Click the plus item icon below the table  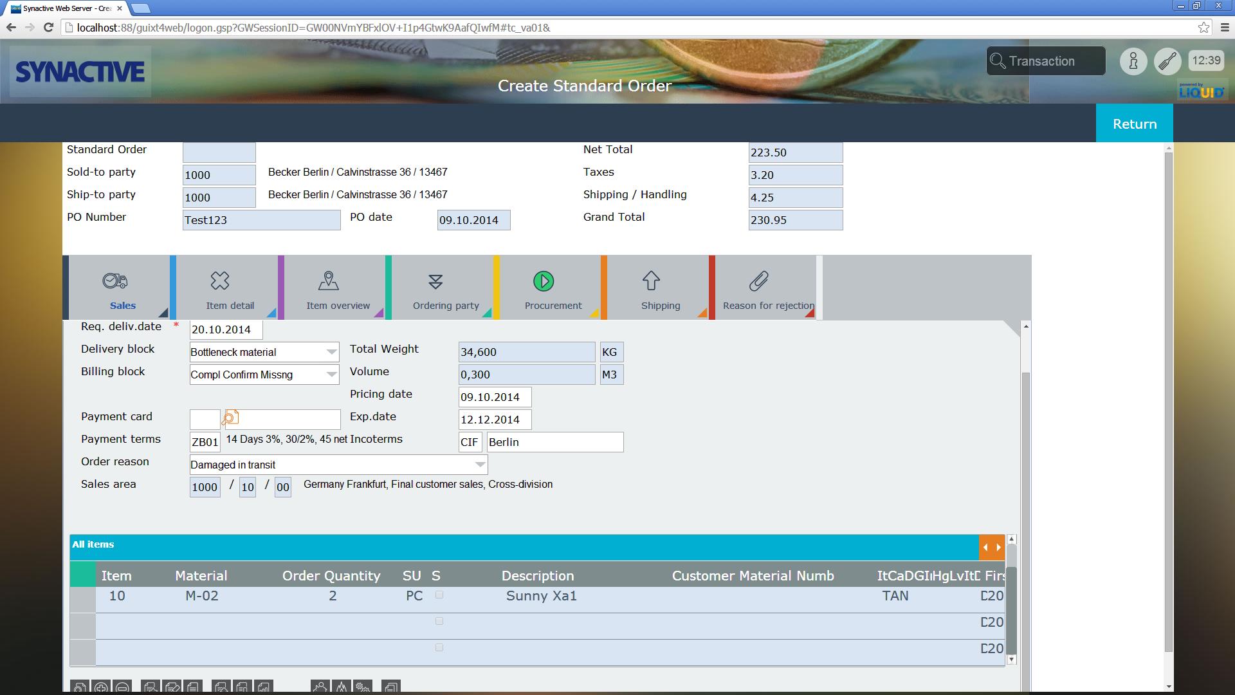tap(101, 687)
